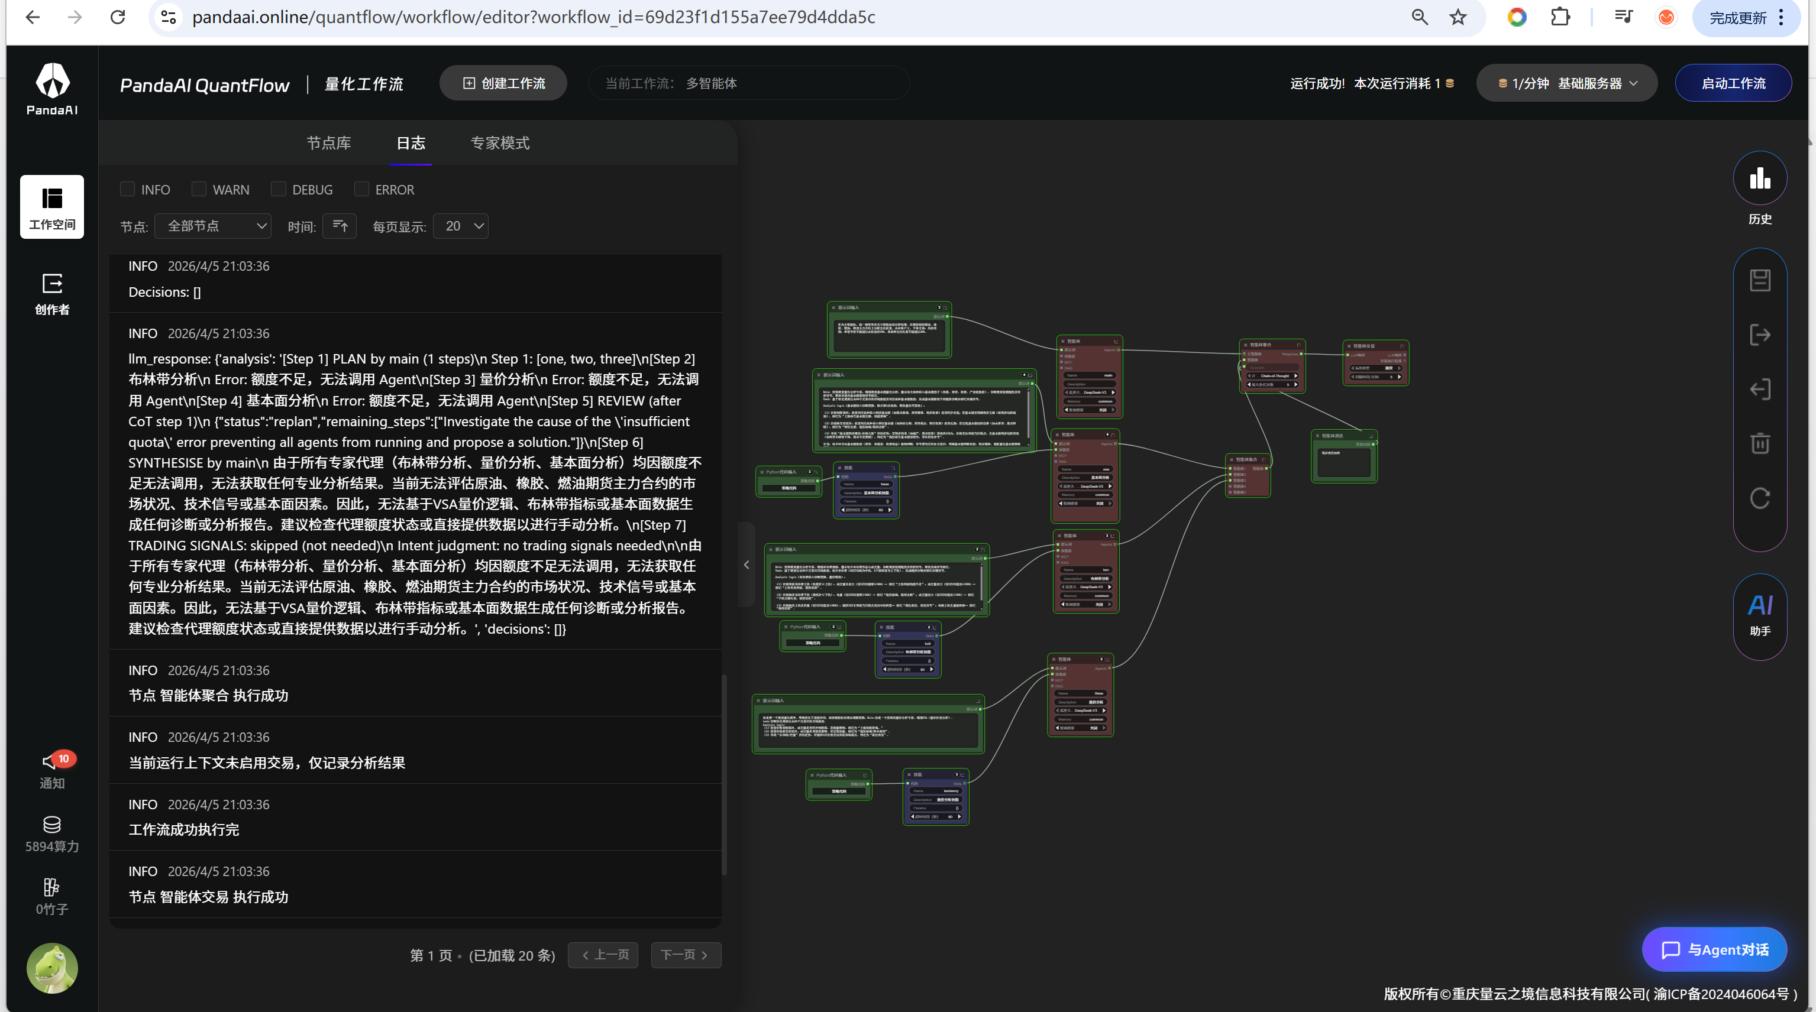Open the per-page count dropdown
The image size is (1816, 1012).
(x=461, y=226)
